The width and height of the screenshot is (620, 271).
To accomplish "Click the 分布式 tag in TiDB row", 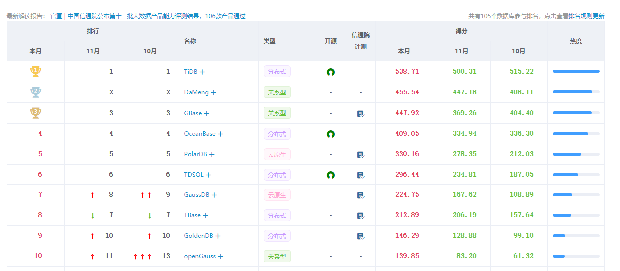I will click(x=277, y=72).
